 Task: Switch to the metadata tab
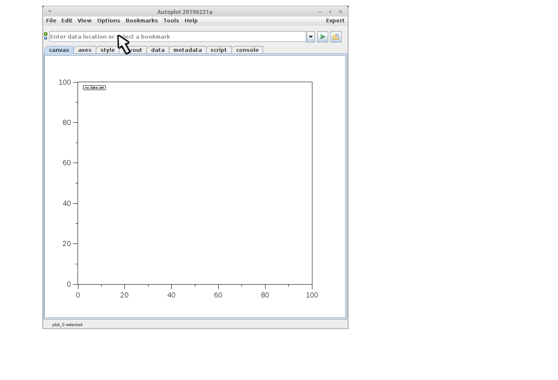188,50
